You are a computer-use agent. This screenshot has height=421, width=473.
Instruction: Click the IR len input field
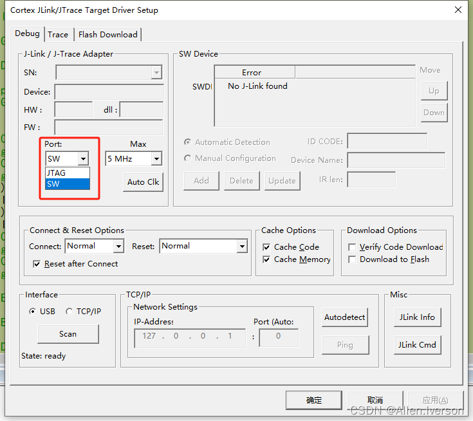point(371,180)
